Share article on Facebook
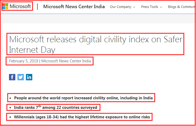 [x=12, y=77]
